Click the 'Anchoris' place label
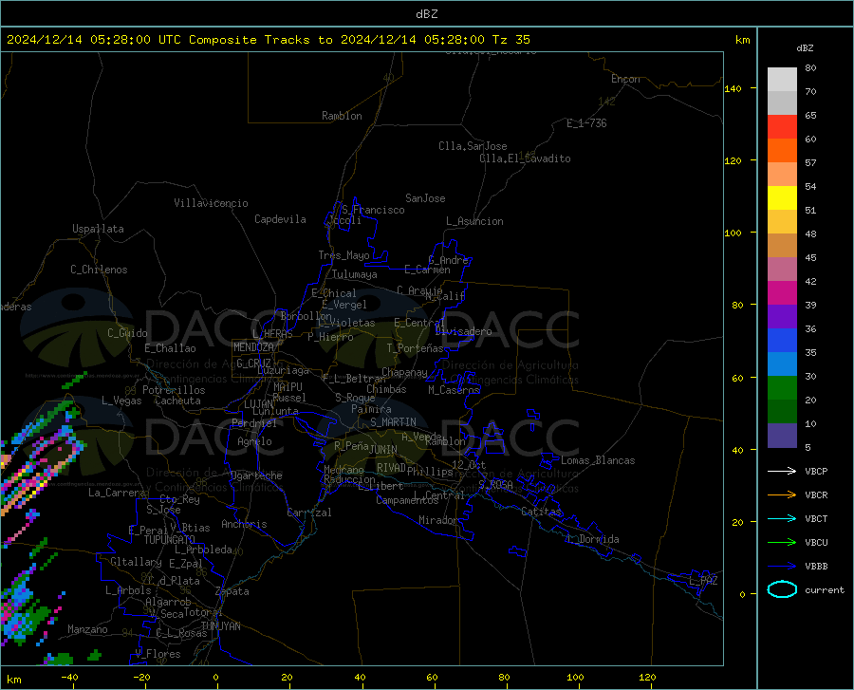This screenshot has height=690, width=854. pyautogui.click(x=244, y=524)
